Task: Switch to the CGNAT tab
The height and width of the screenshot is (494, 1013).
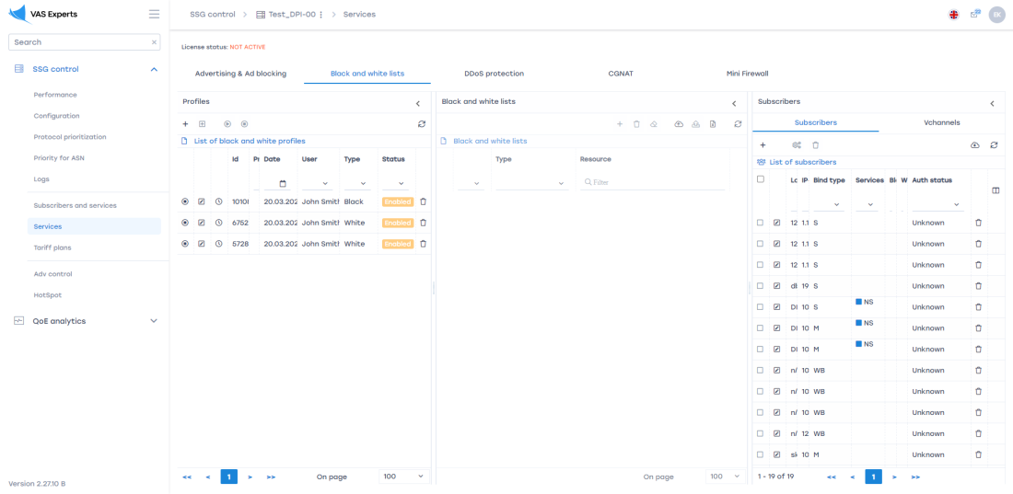Action: pyautogui.click(x=621, y=74)
